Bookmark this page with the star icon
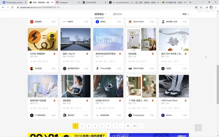219x137 pixels. (x=201, y=7)
